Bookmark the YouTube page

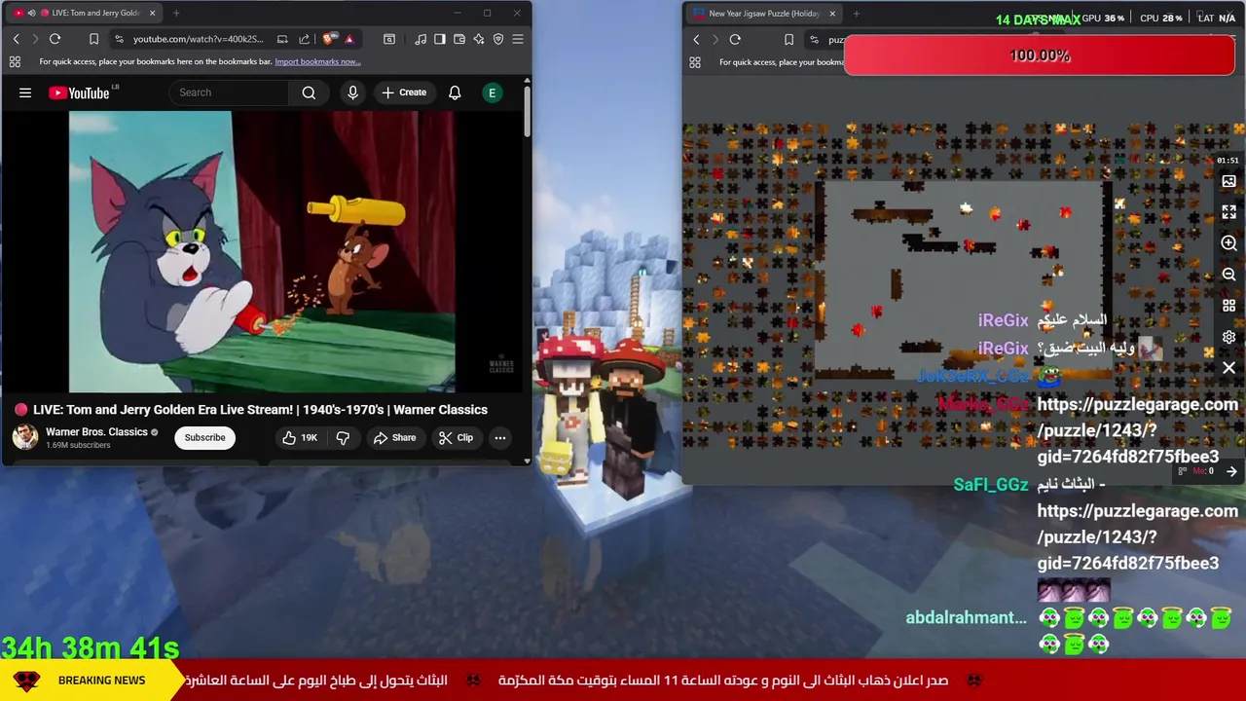pos(93,39)
